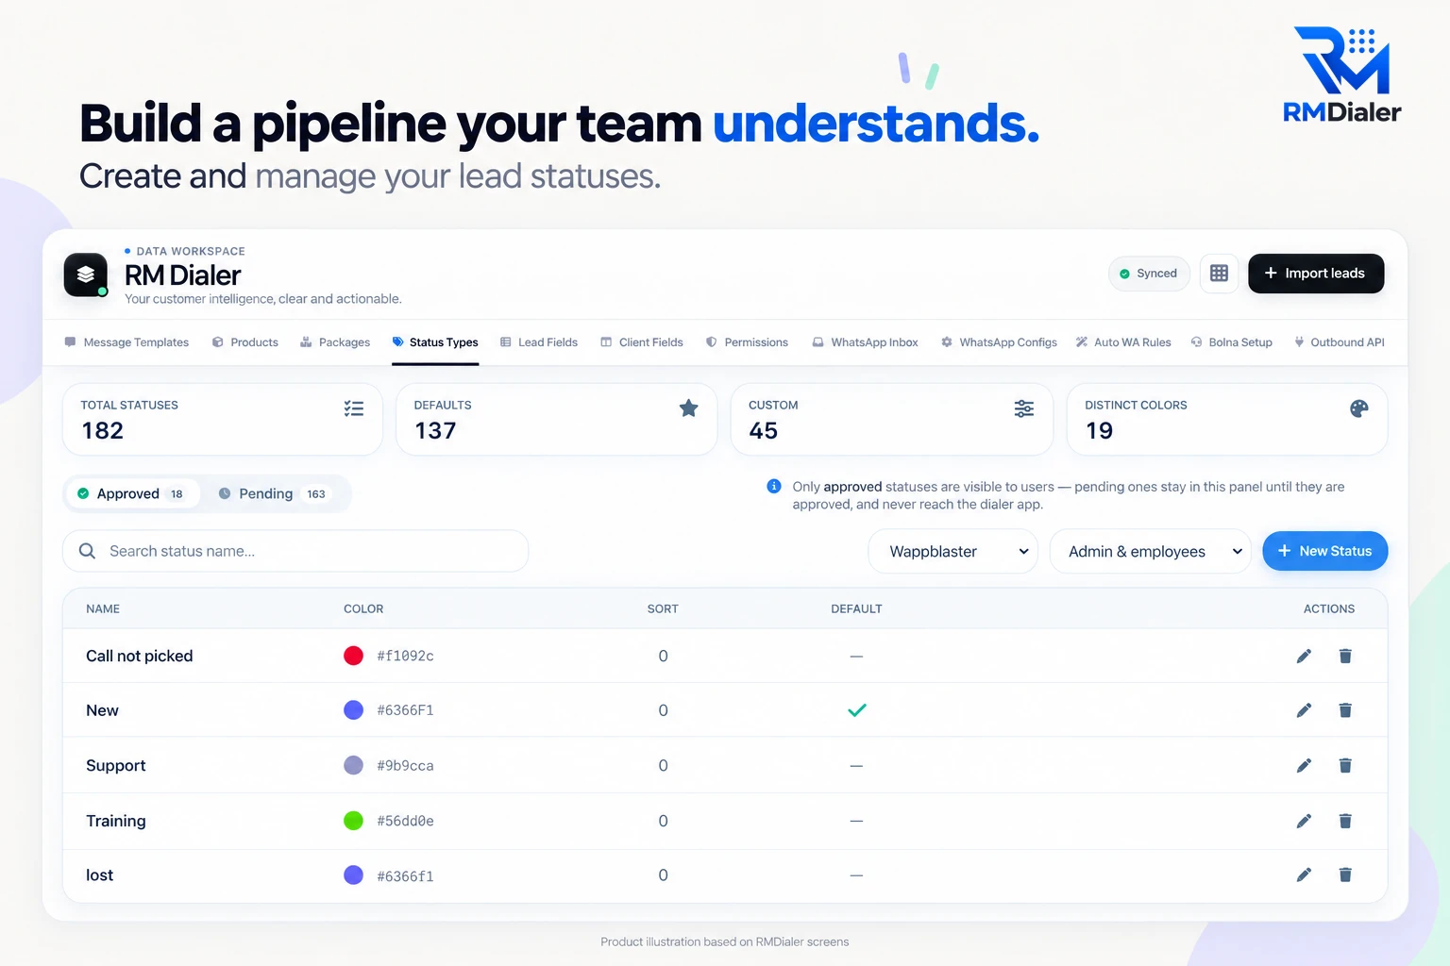
Task: Click the swatch in the lost row
Action: (x=354, y=875)
